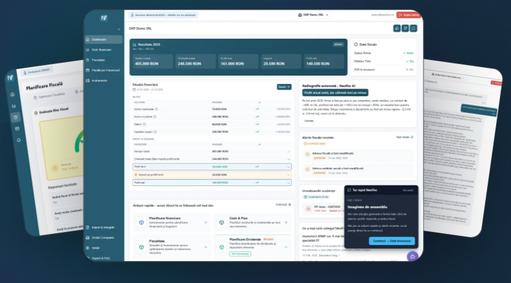
Task: Open the notifications bell icon
Action: click(x=413, y=28)
